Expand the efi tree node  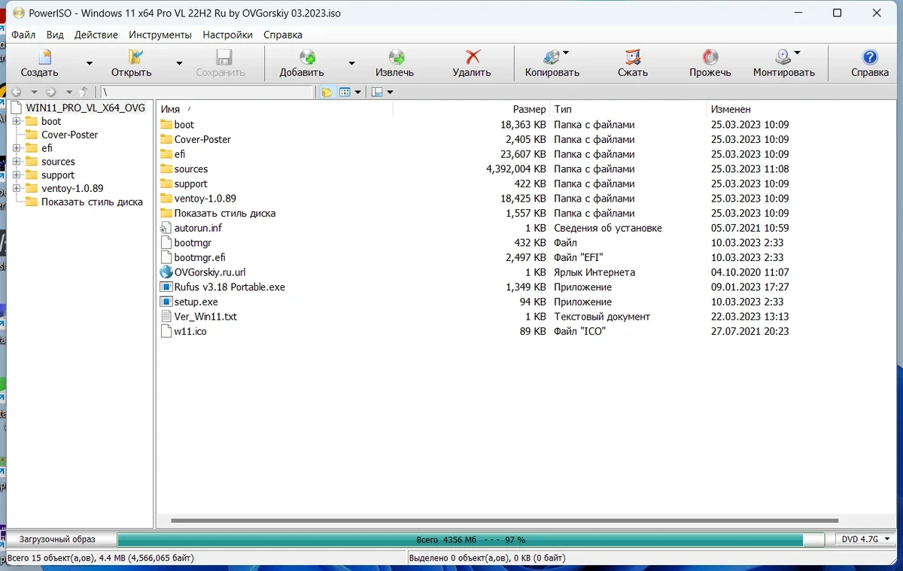click(x=16, y=148)
